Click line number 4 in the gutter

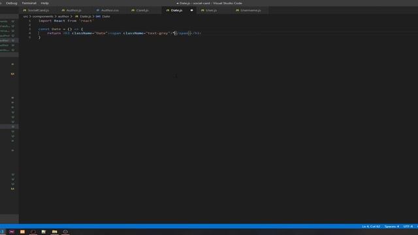pos(29,33)
